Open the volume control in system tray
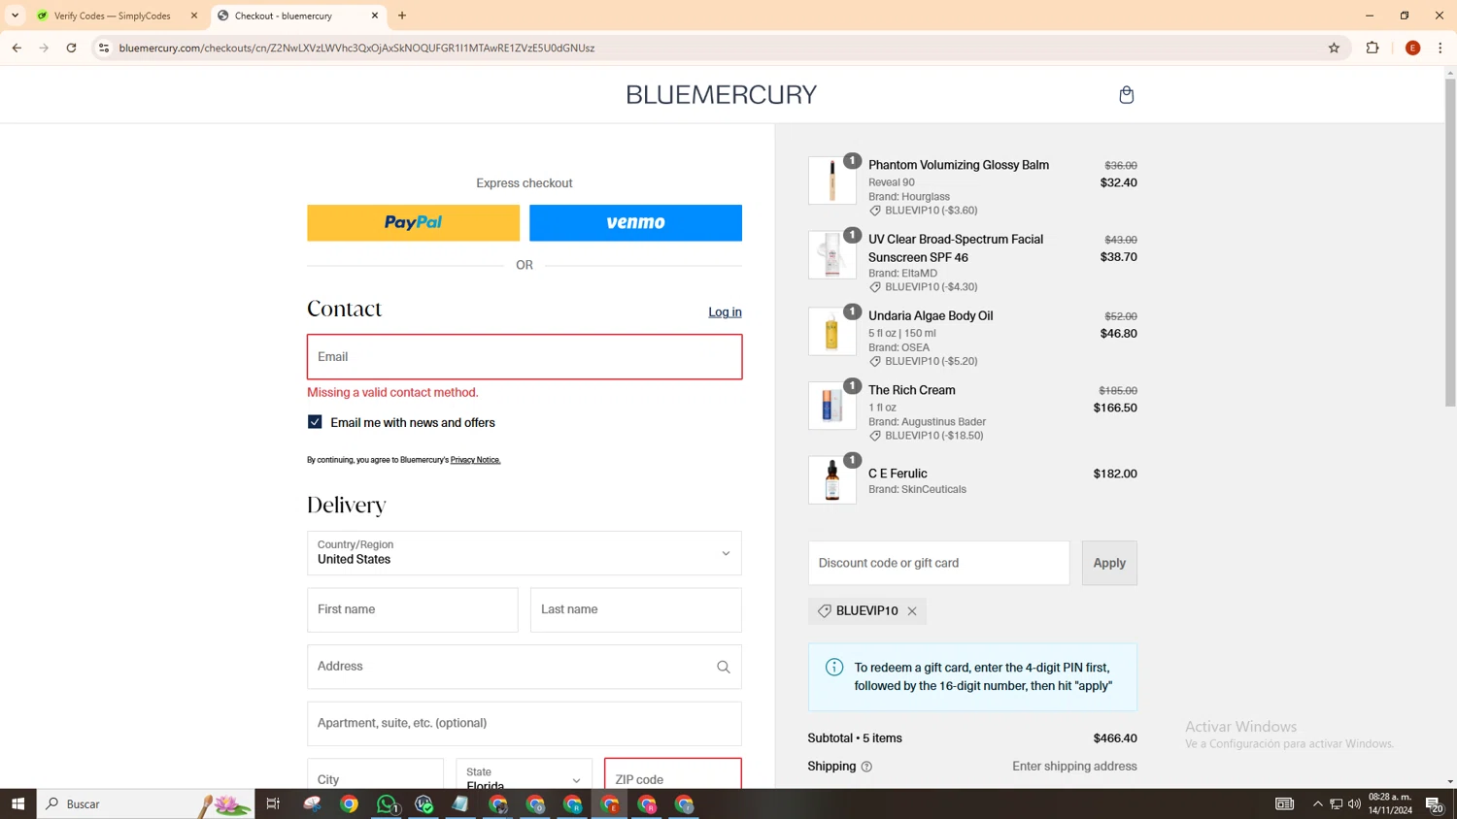This screenshot has width=1457, height=819. (x=1354, y=803)
